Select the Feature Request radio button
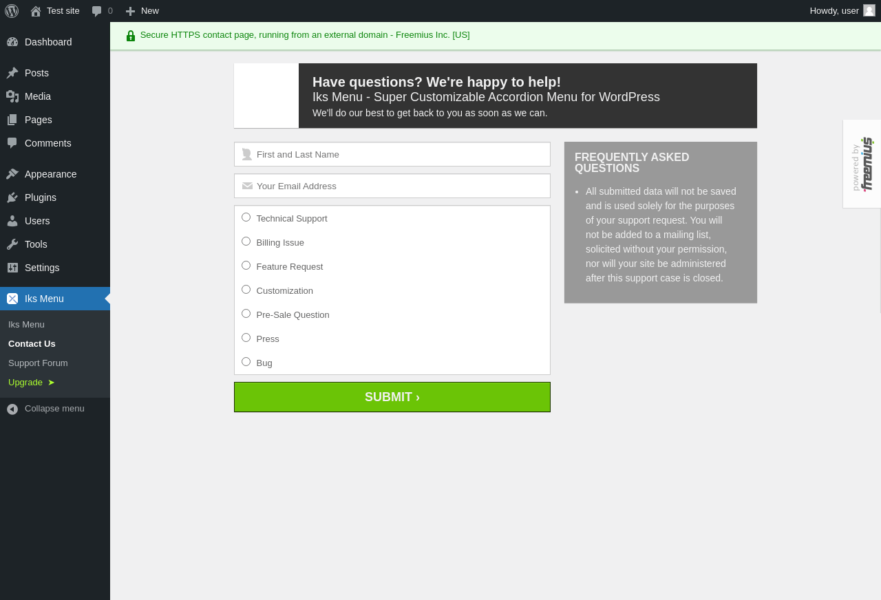 click(246, 266)
